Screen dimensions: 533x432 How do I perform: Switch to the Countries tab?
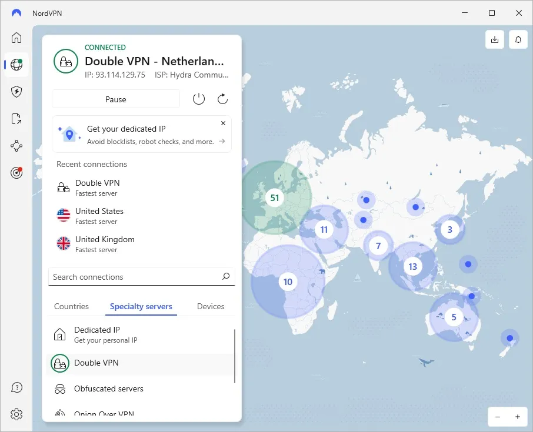tap(71, 306)
